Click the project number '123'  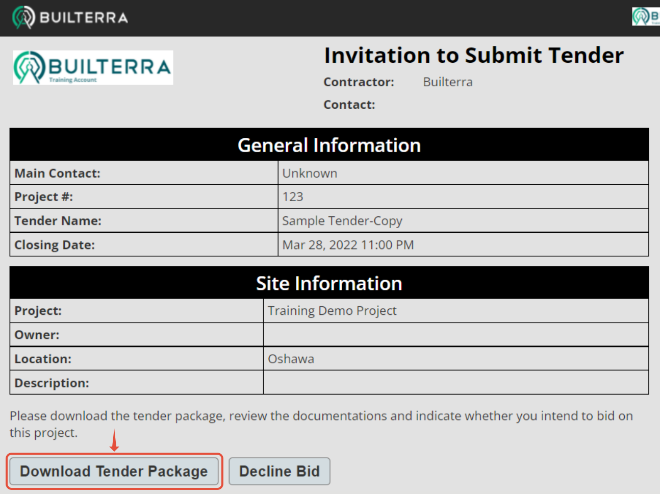point(293,197)
